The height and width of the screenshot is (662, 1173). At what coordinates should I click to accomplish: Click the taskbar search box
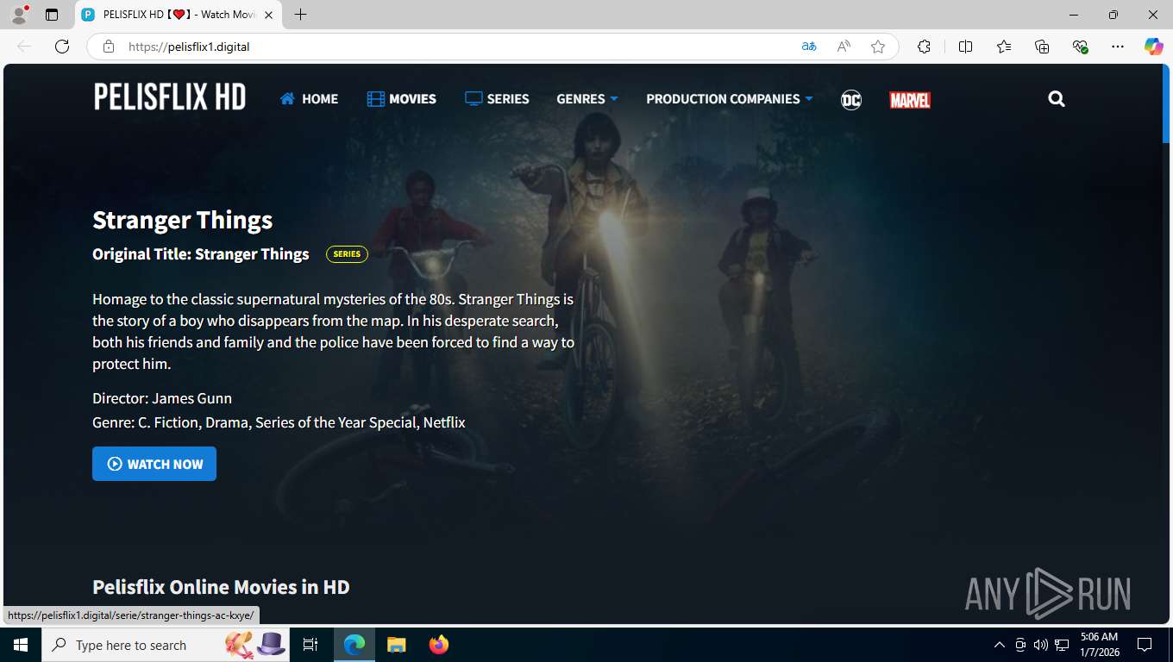(x=166, y=645)
